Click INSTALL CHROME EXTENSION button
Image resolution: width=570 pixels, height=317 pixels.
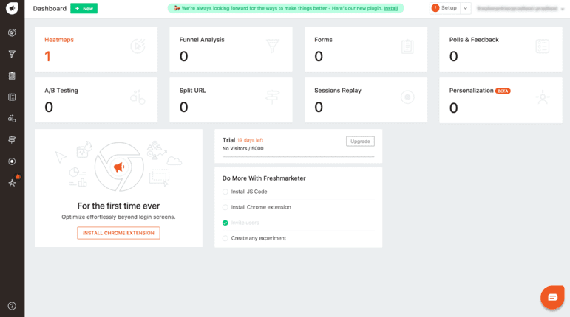(x=118, y=233)
